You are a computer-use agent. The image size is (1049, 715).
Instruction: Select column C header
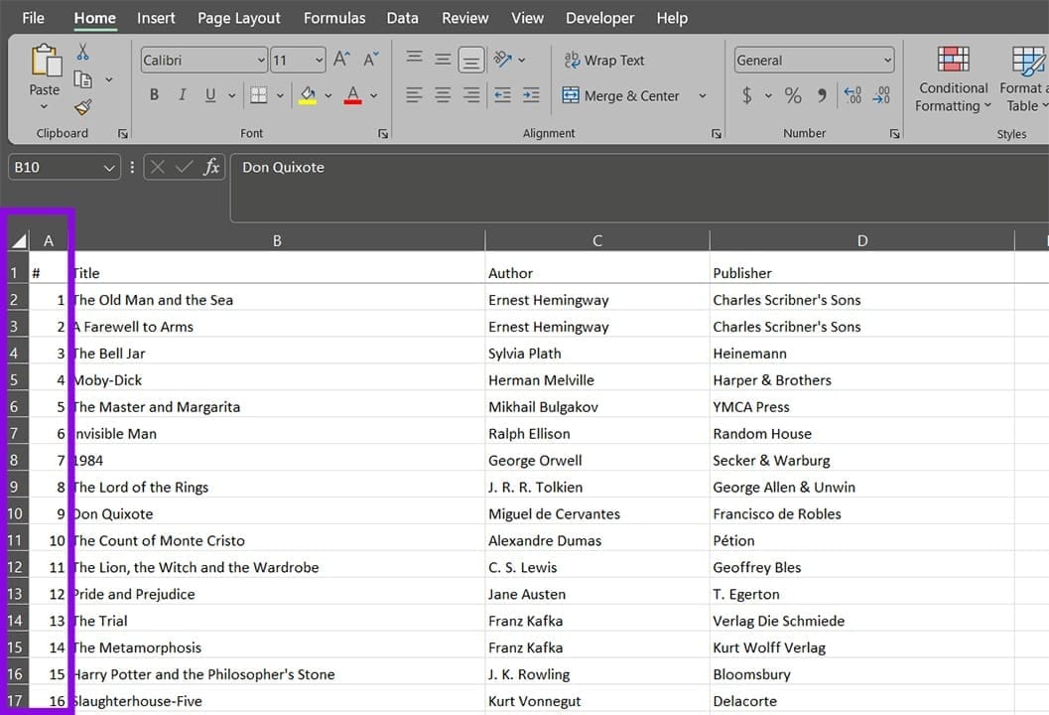(596, 240)
